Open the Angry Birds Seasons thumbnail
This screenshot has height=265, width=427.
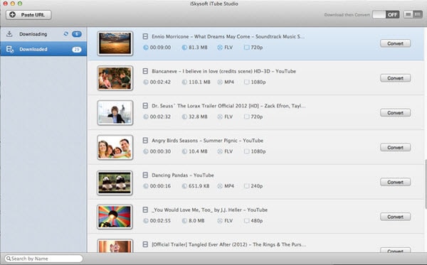(115, 148)
